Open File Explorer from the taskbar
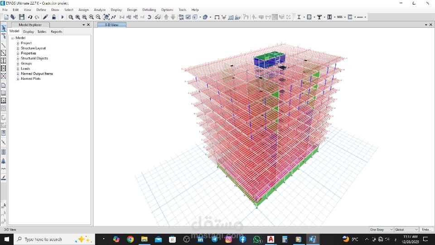The height and width of the screenshot is (245, 435). click(144, 239)
